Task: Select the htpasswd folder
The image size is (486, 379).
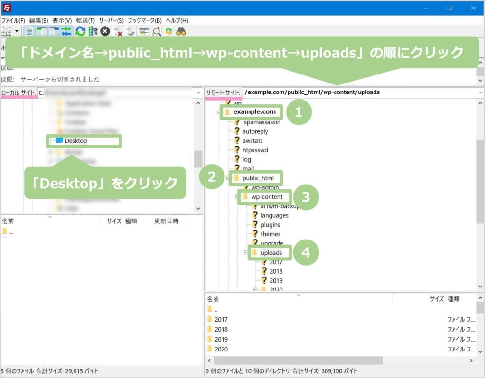Action: point(255,150)
